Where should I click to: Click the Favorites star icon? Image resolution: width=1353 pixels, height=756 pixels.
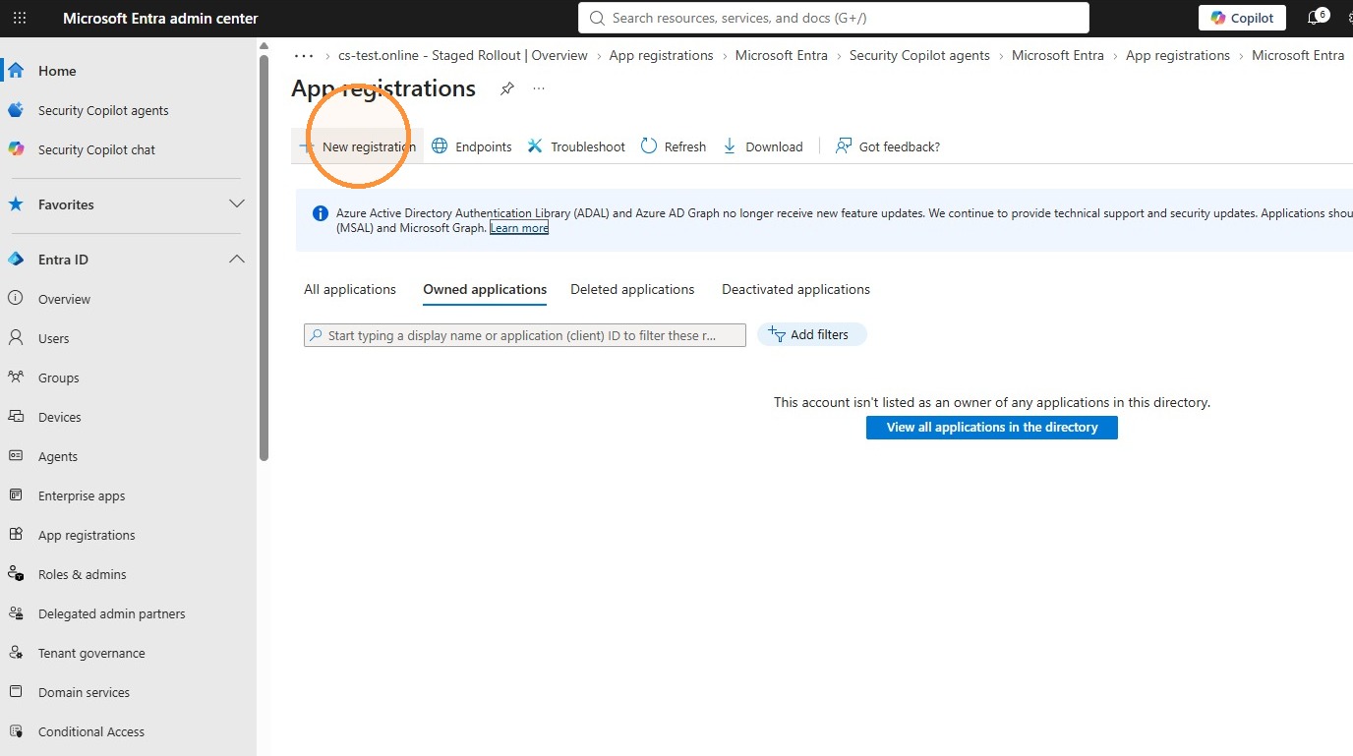tap(16, 204)
